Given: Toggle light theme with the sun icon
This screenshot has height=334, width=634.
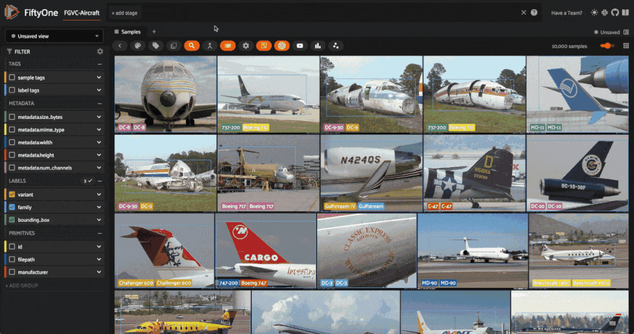Looking at the screenshot, I should pos(594,13).
